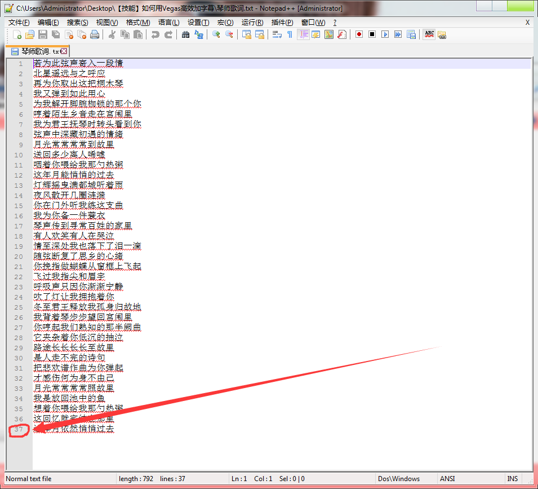This screenshot has width=538, height=489.
Task: Open the 语言(L) menu
Action: click(x=169, y=23)
